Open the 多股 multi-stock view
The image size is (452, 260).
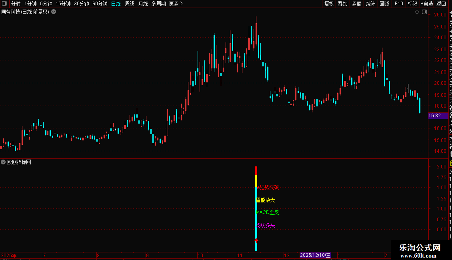click(356, 4)
